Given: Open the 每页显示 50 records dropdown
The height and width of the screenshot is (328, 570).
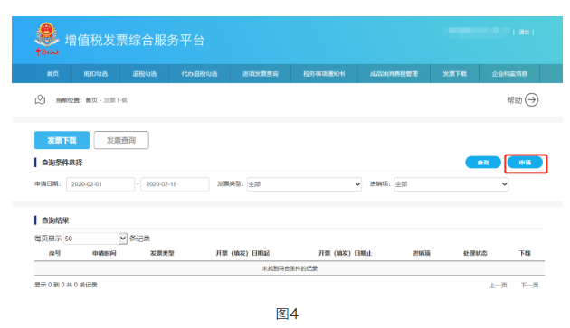Looking at the screenshot, I should point(95,239).
